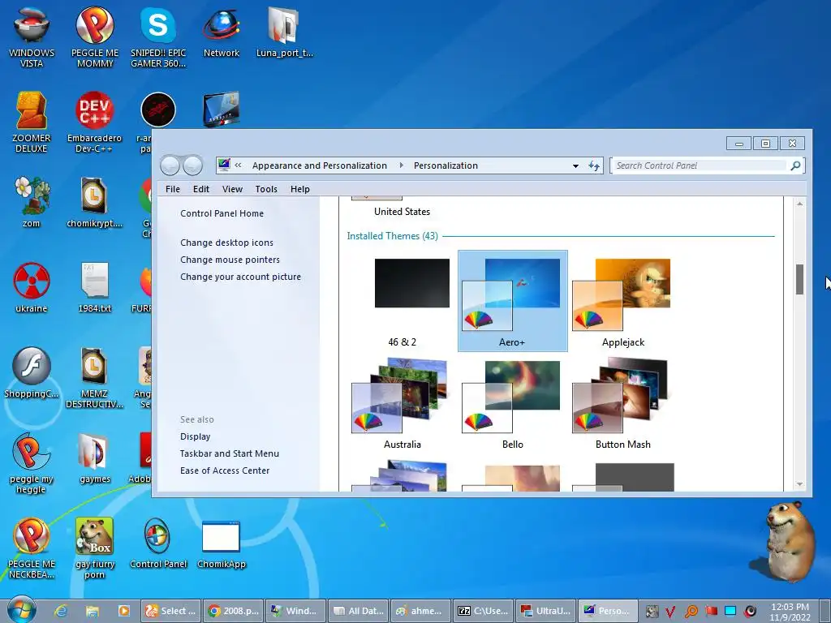Image resolution: width=831 pixels, height=623 pixels.
Task: Click the Installed Themes (43) heading
Action: 392,236
